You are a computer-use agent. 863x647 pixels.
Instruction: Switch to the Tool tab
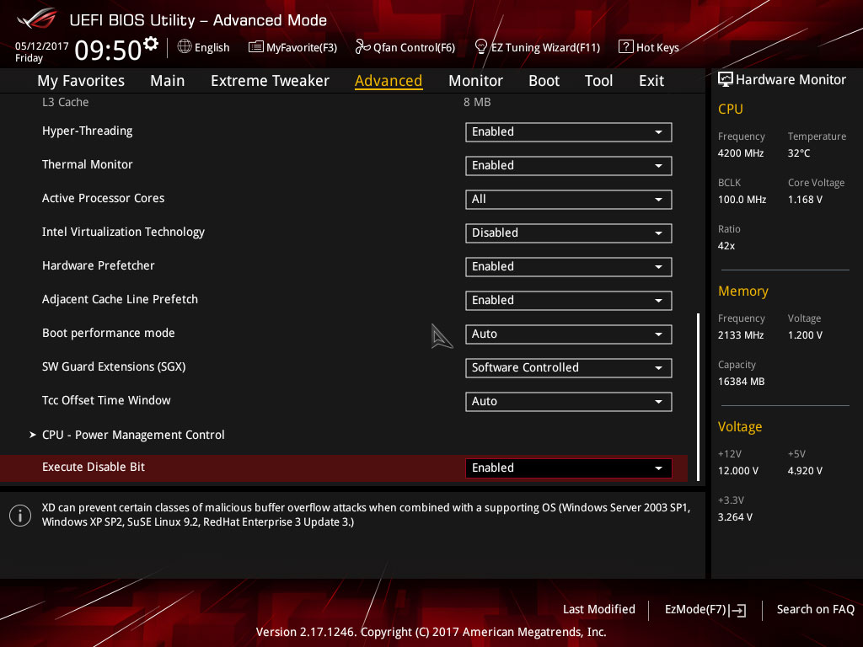(598, 81)
